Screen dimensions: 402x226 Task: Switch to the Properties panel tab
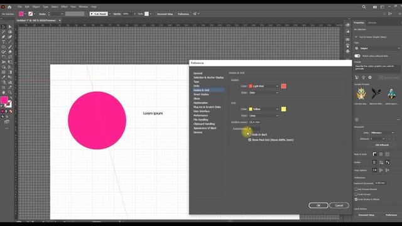tap(359, 23)
